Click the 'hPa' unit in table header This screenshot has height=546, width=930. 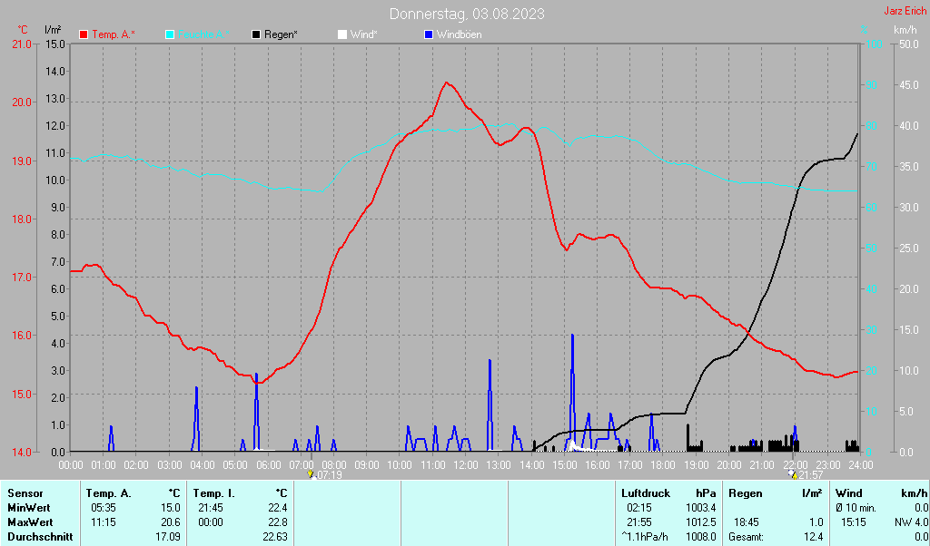[x=706, y=493]
